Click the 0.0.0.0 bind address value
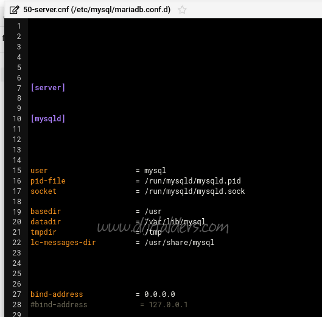Image resolution: width=322 pixels, height=317 pixels. (159, 294)
